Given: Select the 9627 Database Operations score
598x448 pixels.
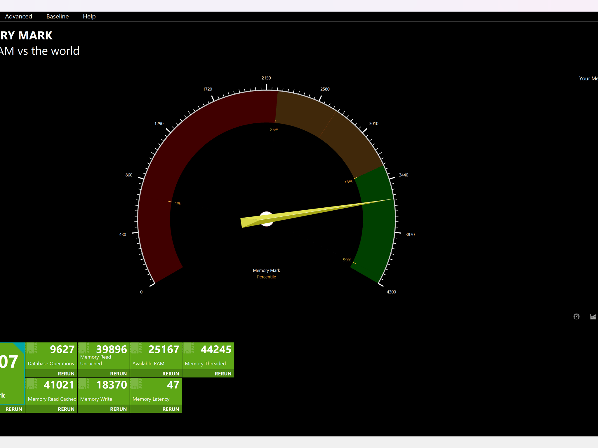Looking at the screenshot, I should 62,349.
